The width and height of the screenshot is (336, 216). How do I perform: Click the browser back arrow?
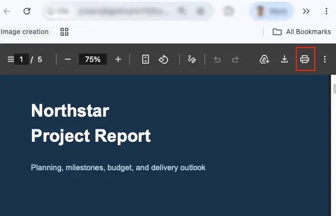click(7, 11)
